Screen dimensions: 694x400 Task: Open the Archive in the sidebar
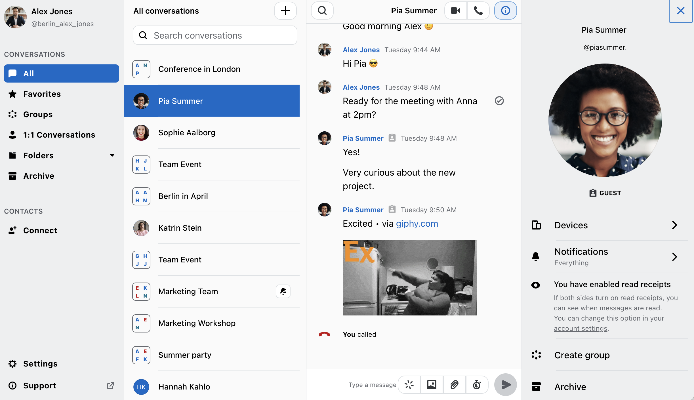tap(62, 176)
